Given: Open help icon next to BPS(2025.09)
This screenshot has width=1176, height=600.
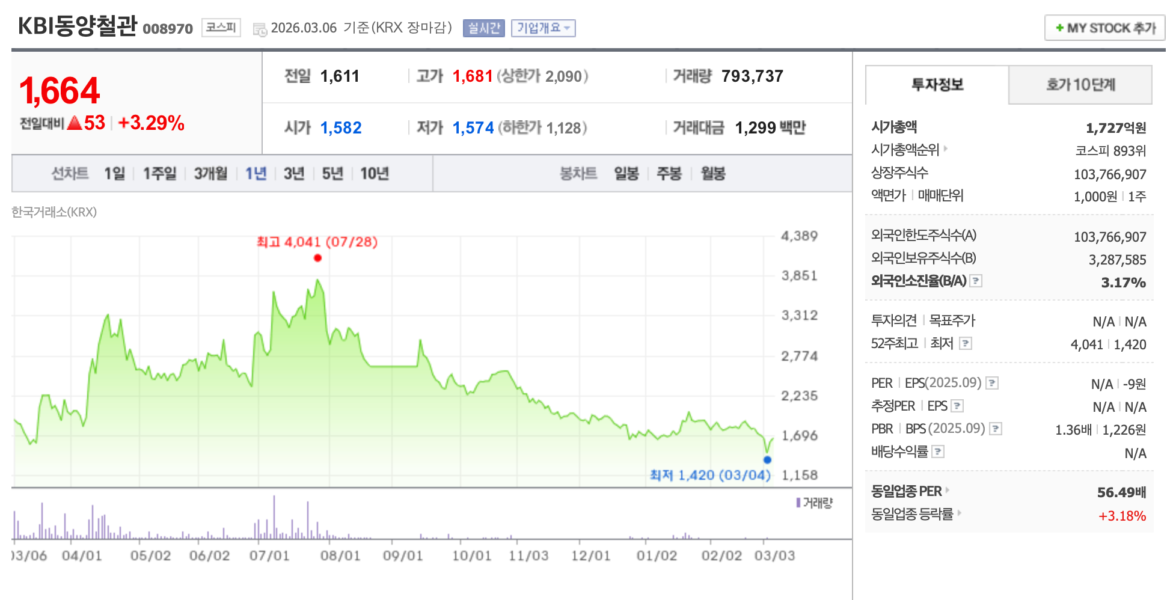Looking at the screenshot, I should coord(996,429).
